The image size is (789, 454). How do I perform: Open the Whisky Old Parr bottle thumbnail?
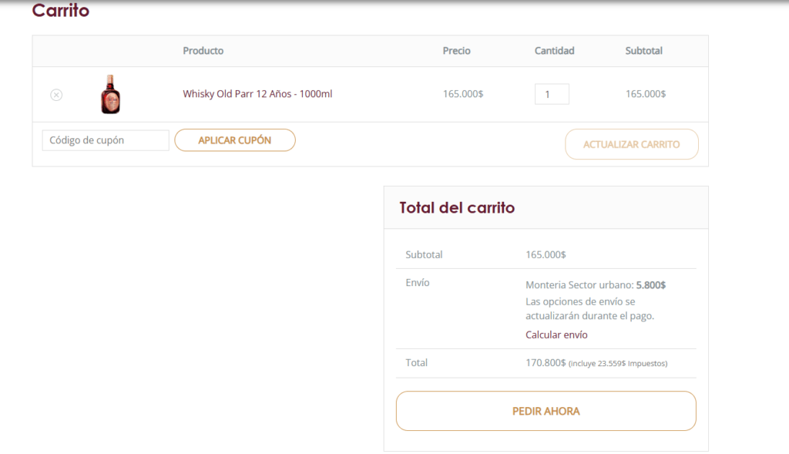110,94
